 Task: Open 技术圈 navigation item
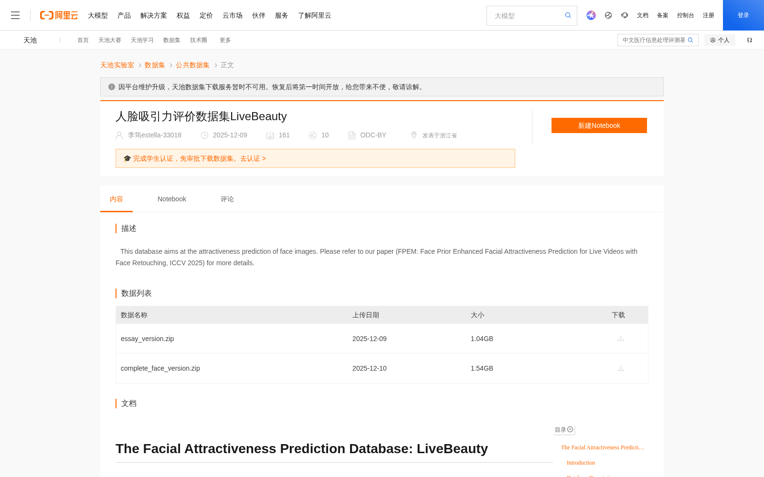[x=199, y=40]
